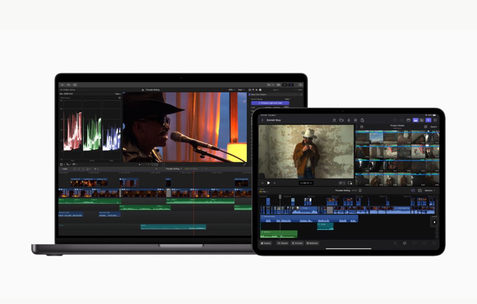Click the vertical zoom slider handle on iPad timeline
This screenshot has width=477, height=304.
(434, 222)
